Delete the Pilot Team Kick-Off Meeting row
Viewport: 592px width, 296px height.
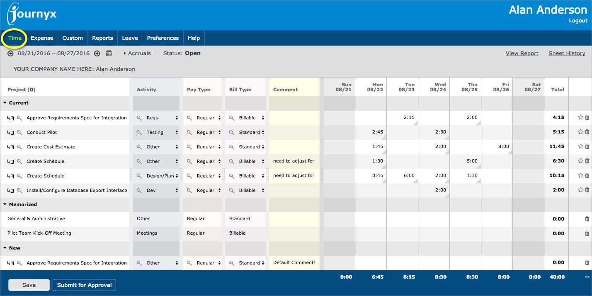tap(588, 233)
